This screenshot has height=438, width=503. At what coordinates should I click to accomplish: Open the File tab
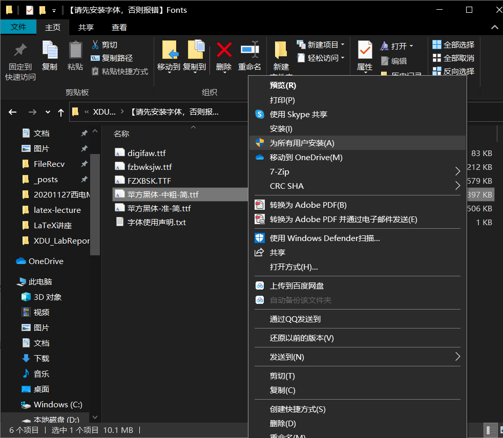pos(18,27)
